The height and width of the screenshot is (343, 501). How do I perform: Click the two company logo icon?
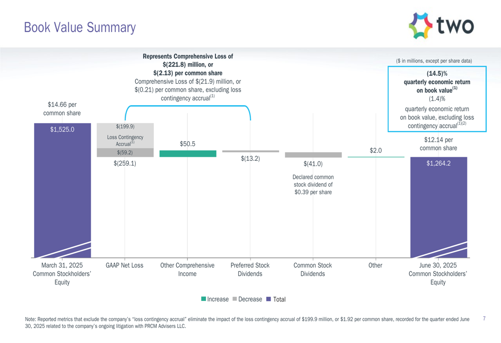tap(421, 26)
